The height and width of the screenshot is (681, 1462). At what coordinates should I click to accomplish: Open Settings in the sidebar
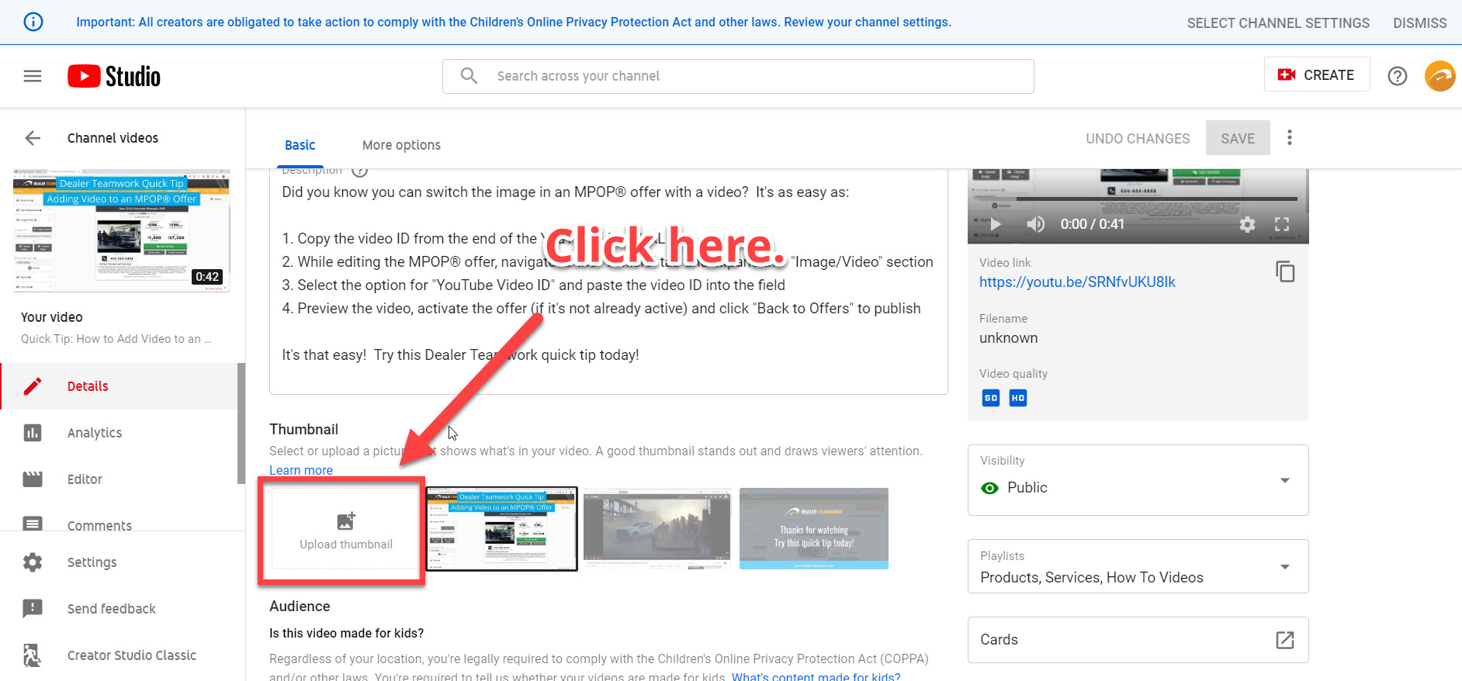coord(123,562)
